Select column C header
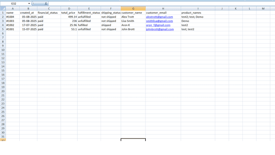This screenshot has height=155, width=275. pyautogui.click(x=49, y=8)
